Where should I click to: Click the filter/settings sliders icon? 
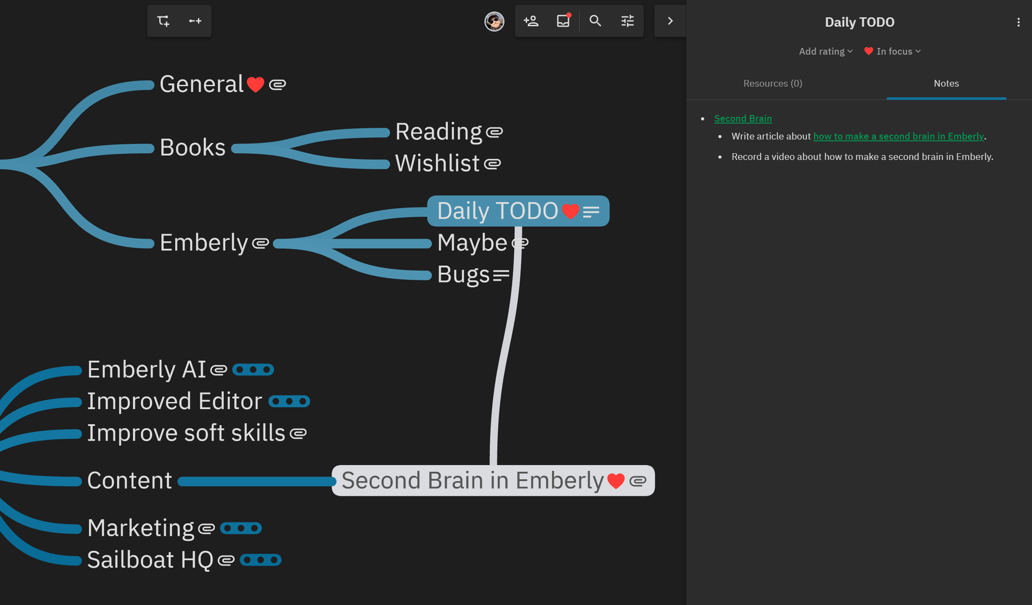[x=627, y=21]
